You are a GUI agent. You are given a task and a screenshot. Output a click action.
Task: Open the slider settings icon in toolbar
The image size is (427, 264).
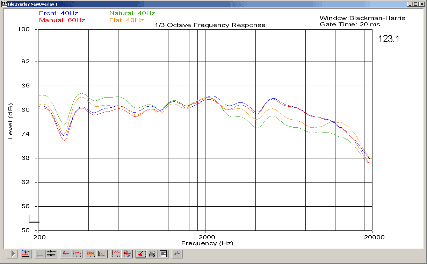tap(51, 254)
